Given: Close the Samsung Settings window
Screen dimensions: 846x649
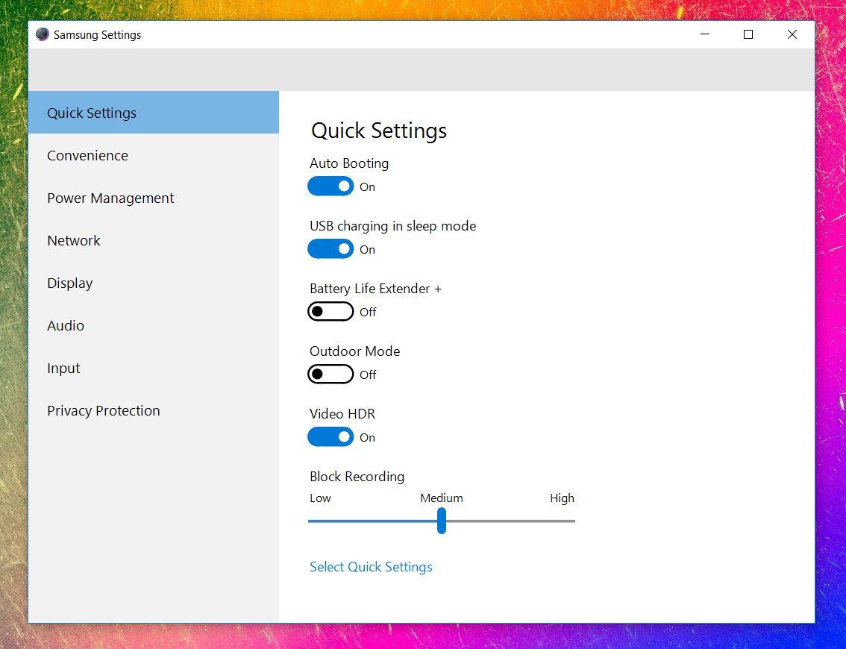Looking at the screenshot, I should pyautogui.click(x=792, y=34).
